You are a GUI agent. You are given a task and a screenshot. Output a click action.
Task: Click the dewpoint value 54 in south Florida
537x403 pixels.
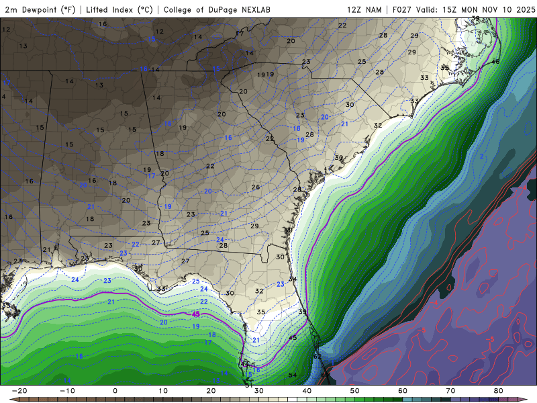click(293, 375)
